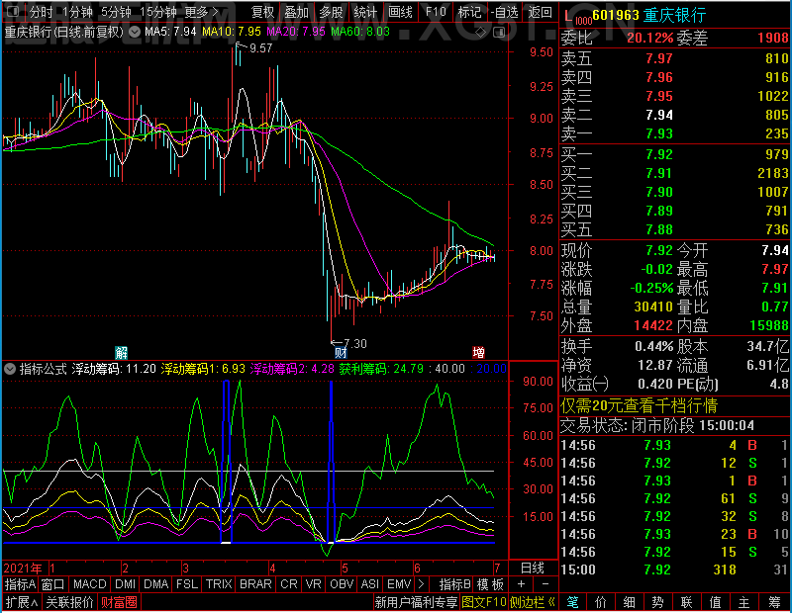This screenshot has height=613, width=792.
Task: Click the 叠加 overlay button
Action: 296,11
